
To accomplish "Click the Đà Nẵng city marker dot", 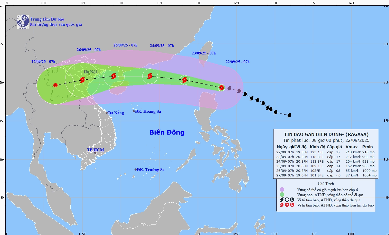I will (107, 113).
